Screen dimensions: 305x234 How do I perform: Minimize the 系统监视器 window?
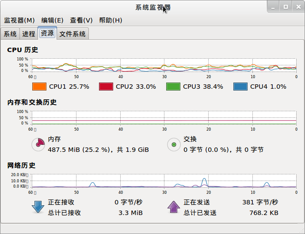click(x=273, y=7)
